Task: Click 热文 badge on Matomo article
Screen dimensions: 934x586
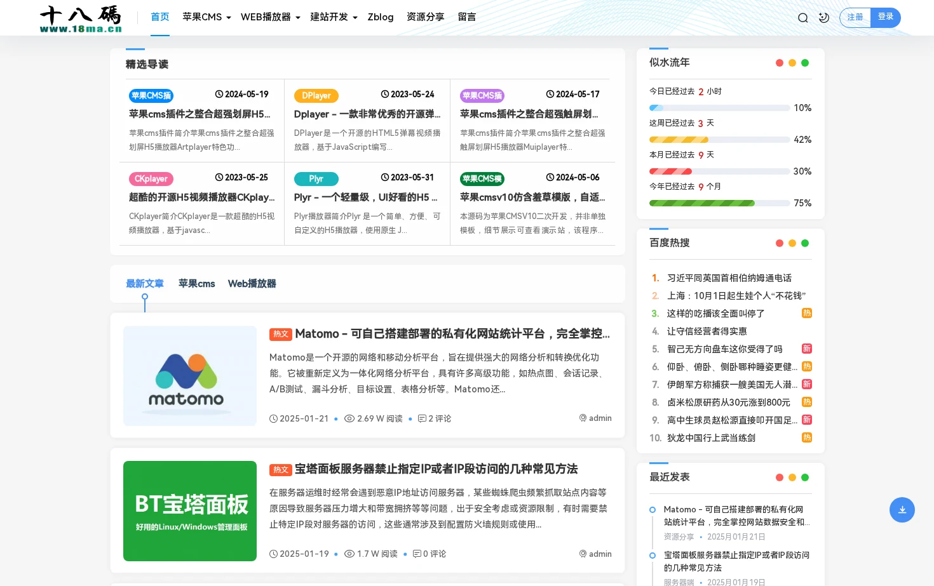Action: (x=280, y=335)
